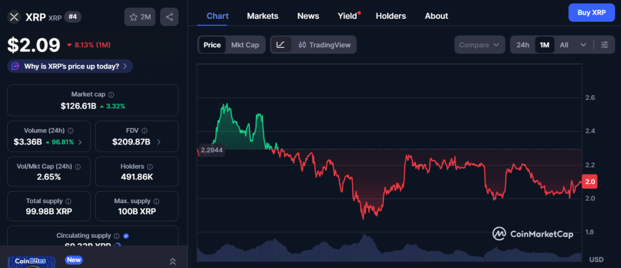Open Circulating supply info icon
This screenshot has height=268, width=621.
point(117,236)
